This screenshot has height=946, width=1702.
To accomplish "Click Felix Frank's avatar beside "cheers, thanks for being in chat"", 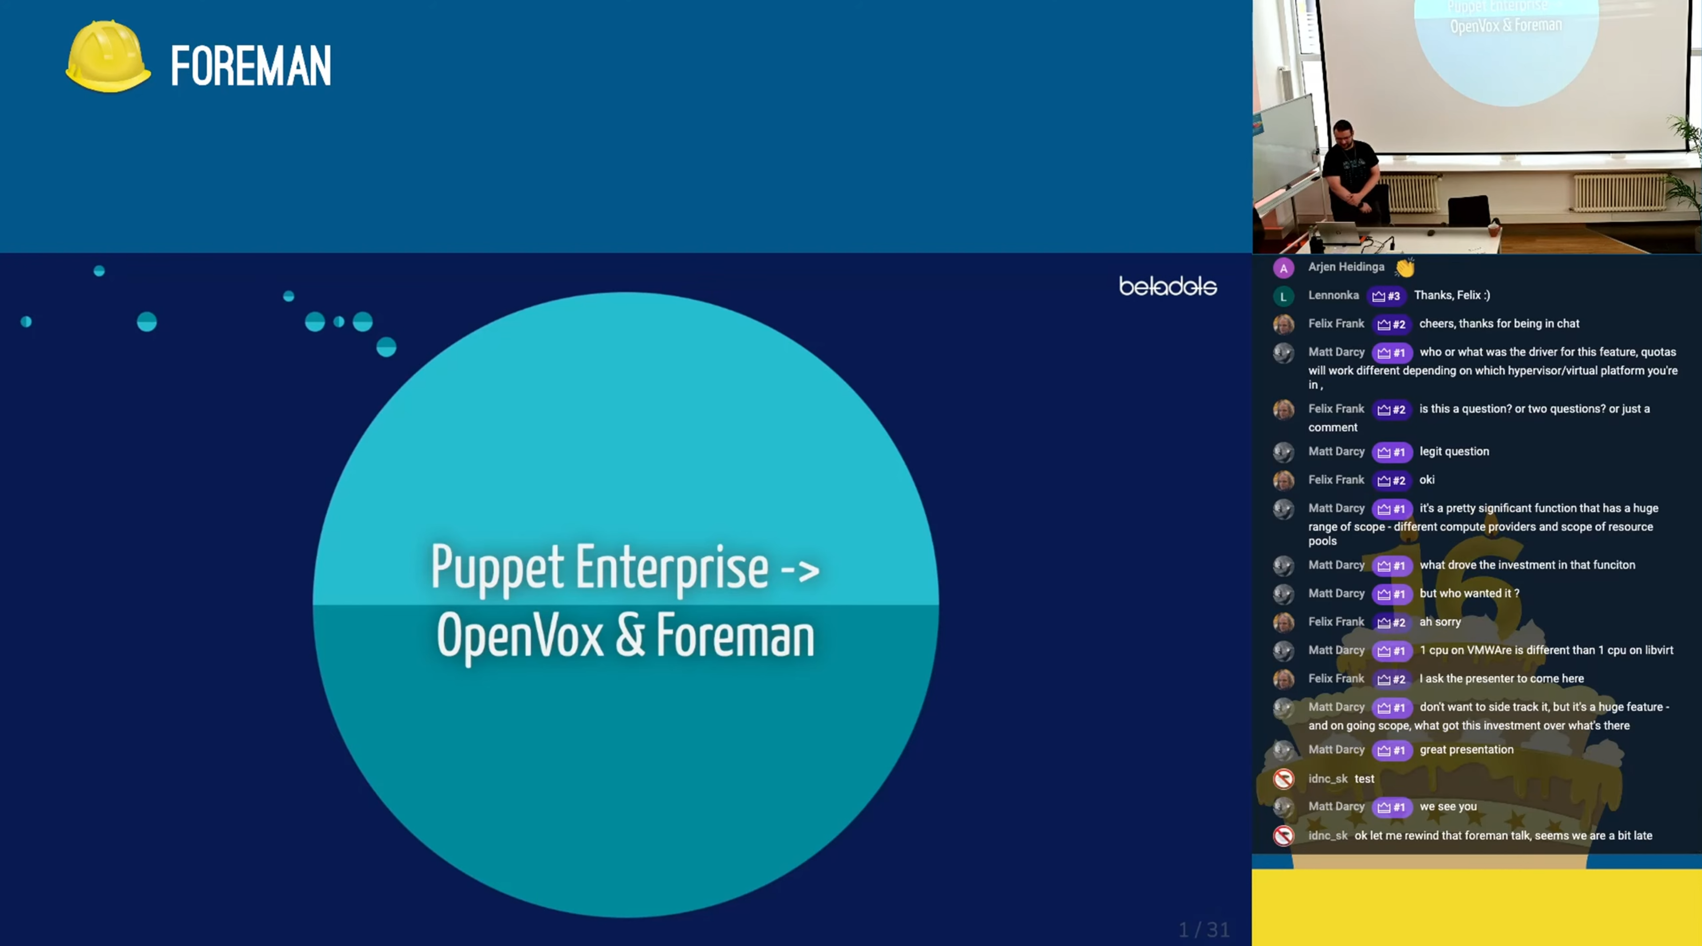I will (1283, 324).
